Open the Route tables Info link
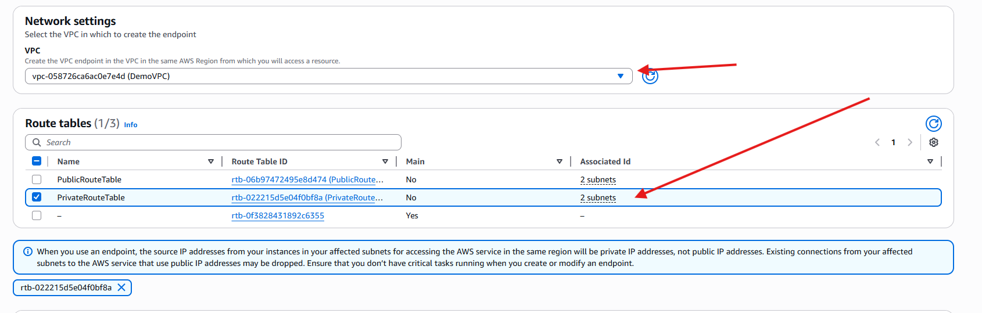Screen dimensions: 982x313 (x=131, y=125)
